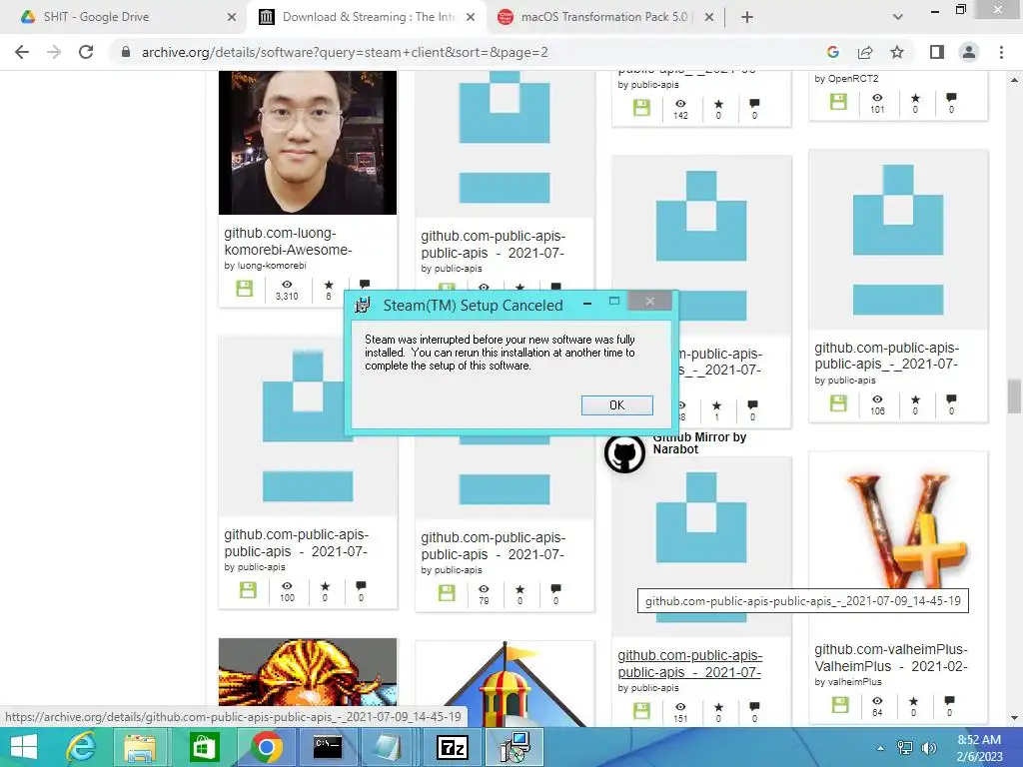Viewport: 1023px width, 767px height.
Task: Close the SHIT - Google Drive tab
Action: (232, 17)
